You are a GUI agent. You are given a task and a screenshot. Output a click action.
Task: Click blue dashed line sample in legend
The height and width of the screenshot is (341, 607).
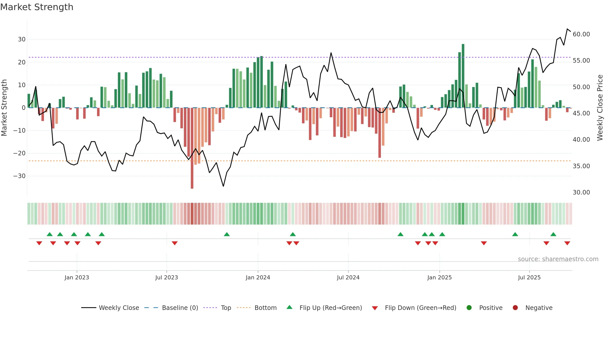tap(151, 308)
